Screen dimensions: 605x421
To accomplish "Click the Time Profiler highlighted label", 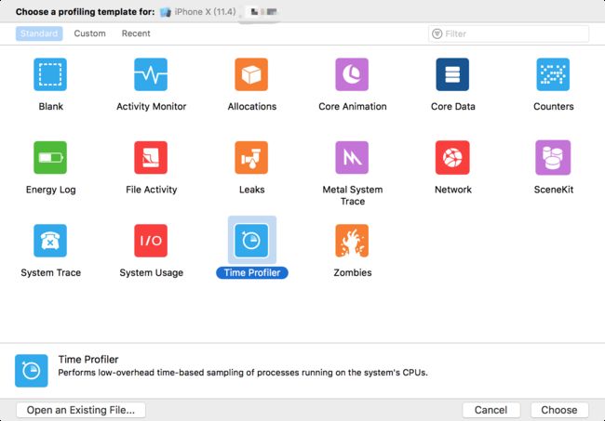I will [x=252, y=272].
